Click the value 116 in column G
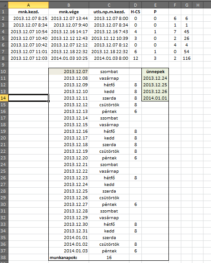Viewport: 211px width, 263px height. 187,58
